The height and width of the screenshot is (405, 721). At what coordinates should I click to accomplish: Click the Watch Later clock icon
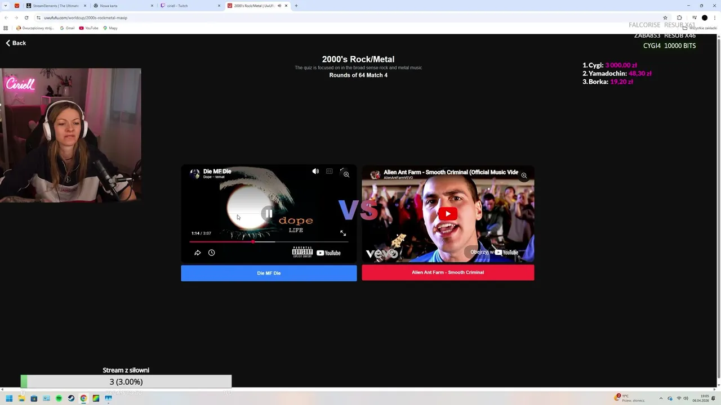[x=211, y=253]
